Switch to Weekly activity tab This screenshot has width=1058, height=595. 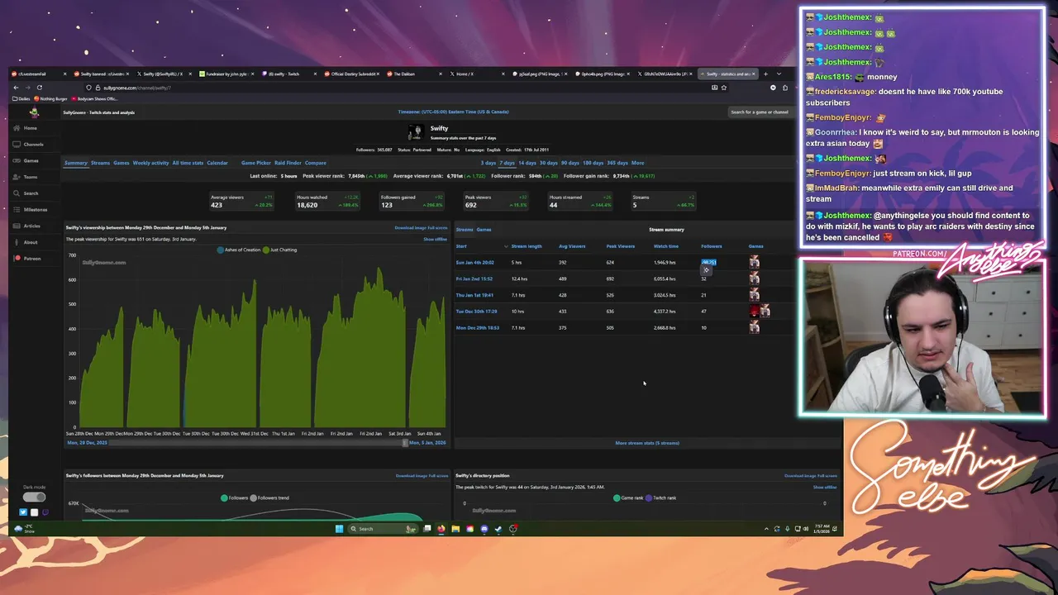[x=150, y=163]
